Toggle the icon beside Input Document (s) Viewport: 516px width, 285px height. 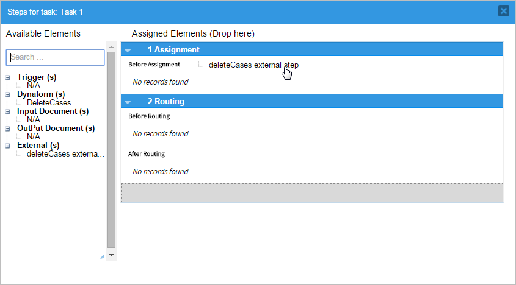click(x=7, y=111)
